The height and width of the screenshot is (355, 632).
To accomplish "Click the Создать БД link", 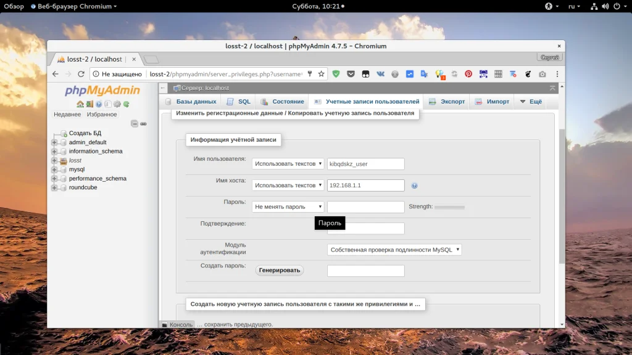I will pyautogui.click(x=85, y=133).
